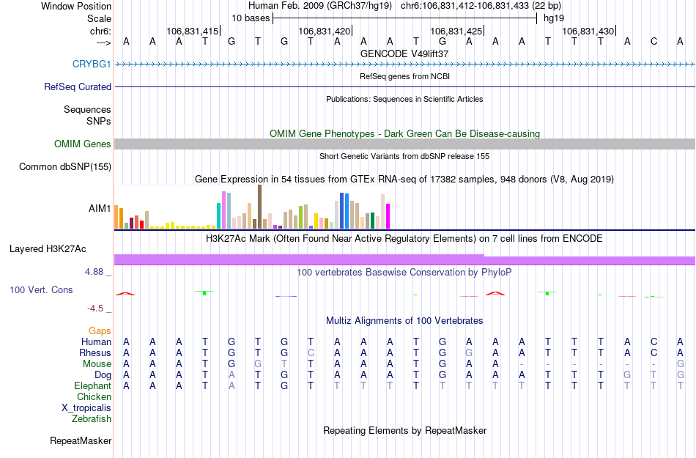Screen dimensions: 696x458
Task: Click the C base in the Human alignment row
Action: (x=654, y=341)
